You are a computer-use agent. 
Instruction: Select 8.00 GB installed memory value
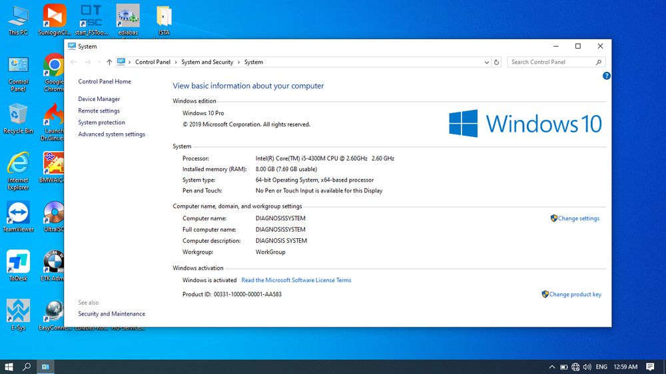(x=286, y=169)
